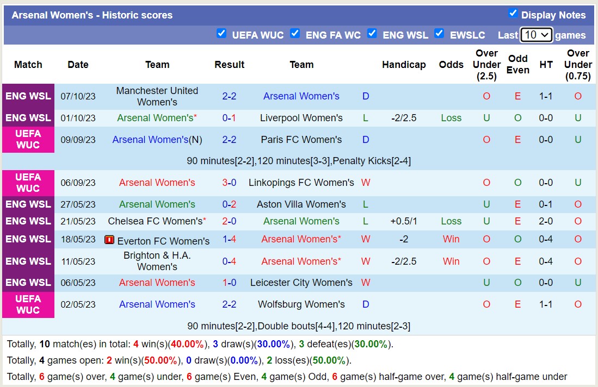Click the Handicap column header
Viewport: 598px width, 387px height.
404,65
